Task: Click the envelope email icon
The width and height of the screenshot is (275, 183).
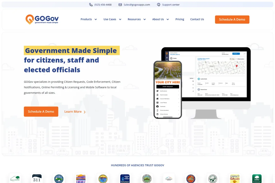Action: [x=120, y=5]
